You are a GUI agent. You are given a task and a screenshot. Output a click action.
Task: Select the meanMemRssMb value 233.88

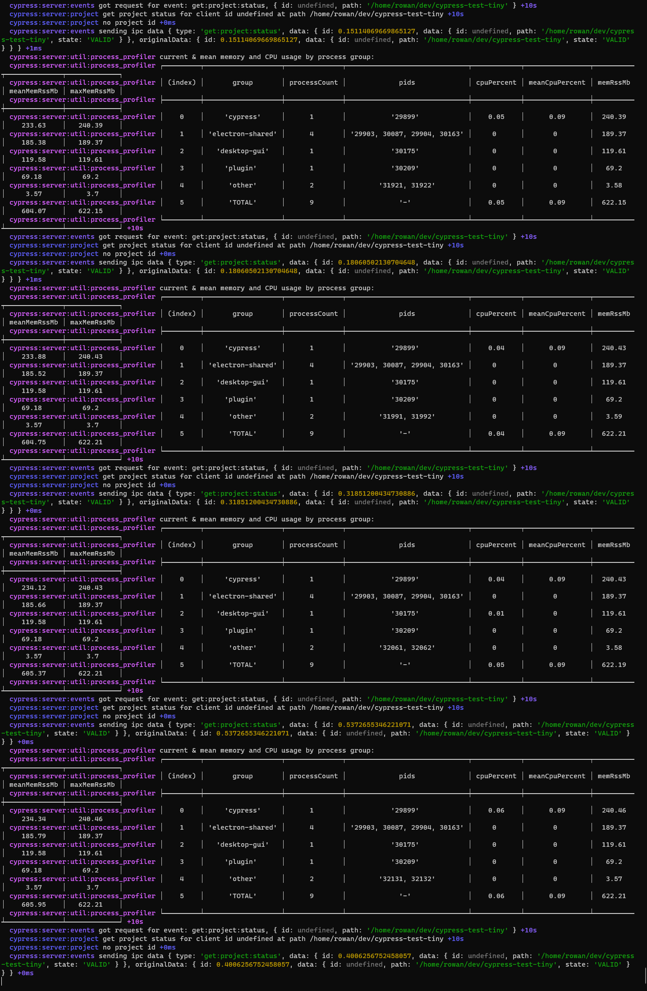click(34, 356)
